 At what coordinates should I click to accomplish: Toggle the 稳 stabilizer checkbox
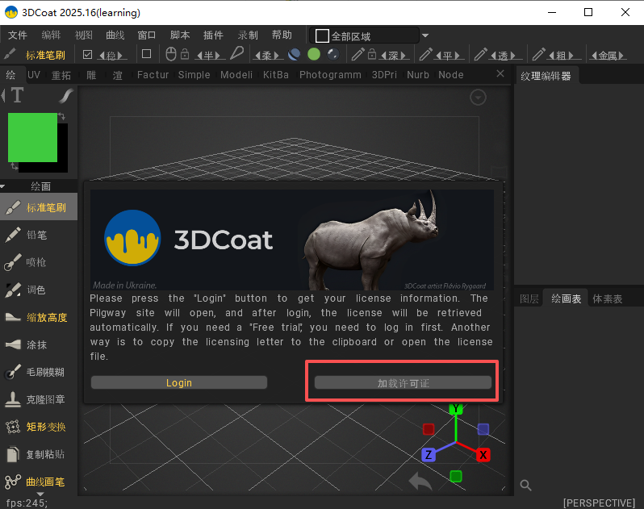point(88,54)
